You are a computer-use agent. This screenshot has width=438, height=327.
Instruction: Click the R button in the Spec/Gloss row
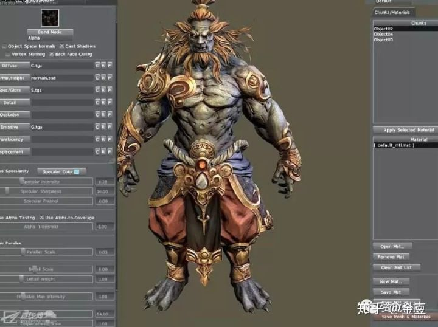click(x=103, y=90)
